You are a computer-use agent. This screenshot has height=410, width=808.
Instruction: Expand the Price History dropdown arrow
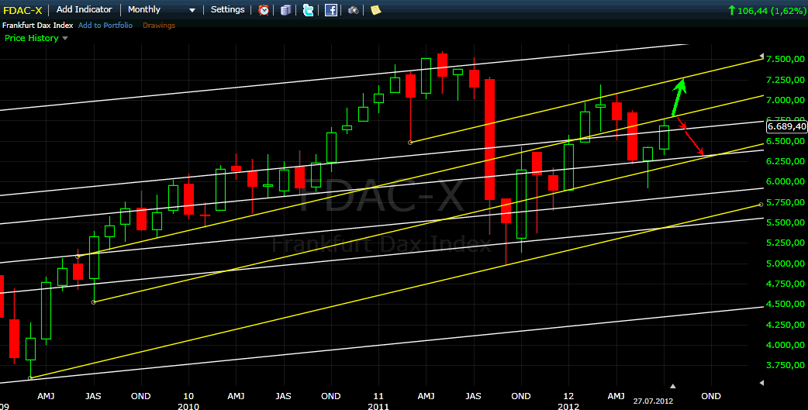[x=65, y=38]
